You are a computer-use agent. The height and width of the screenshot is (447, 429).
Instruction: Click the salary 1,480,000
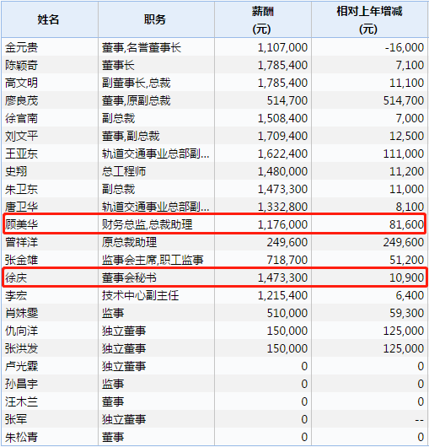tap(282, 171)
